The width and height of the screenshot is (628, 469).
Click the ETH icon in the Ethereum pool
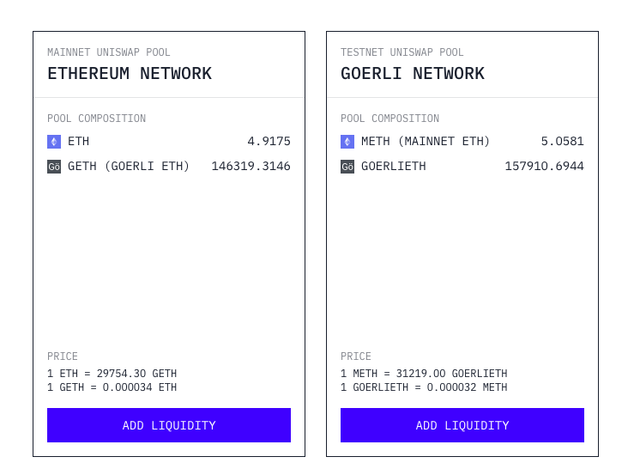54,142
